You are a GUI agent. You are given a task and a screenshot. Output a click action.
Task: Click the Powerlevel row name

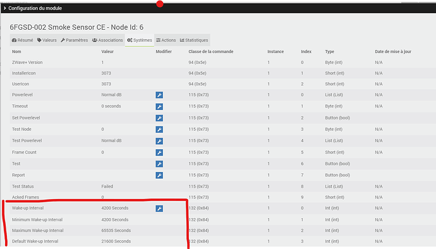coord(22,95)
